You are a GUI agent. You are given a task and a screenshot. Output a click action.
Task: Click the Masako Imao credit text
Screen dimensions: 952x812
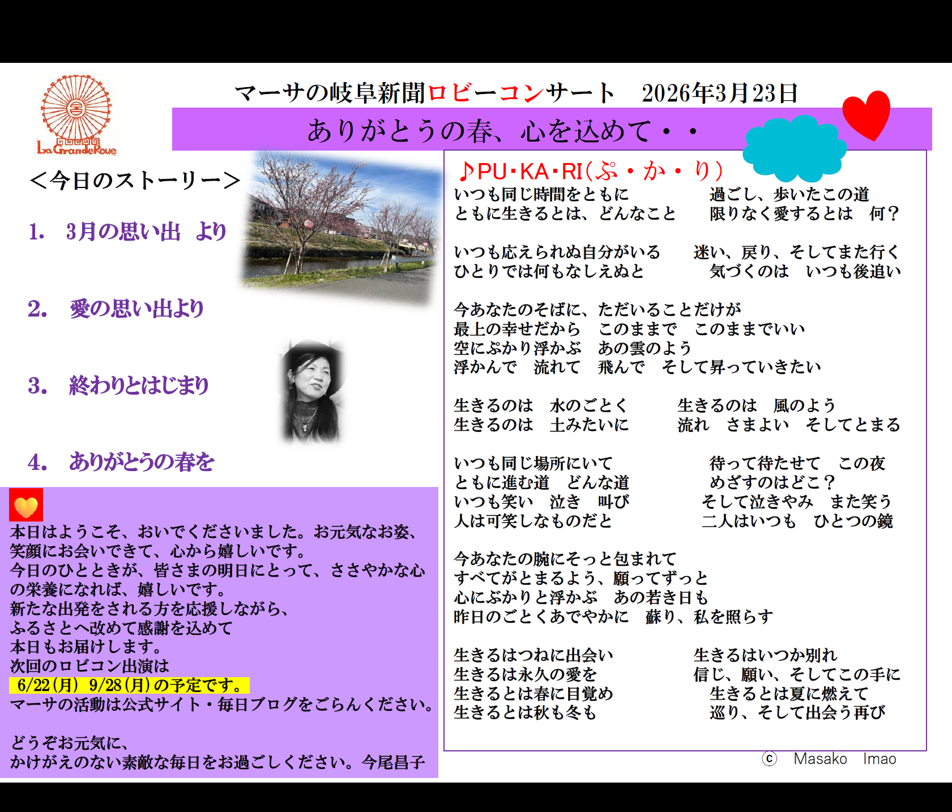[x=844, y=759]
